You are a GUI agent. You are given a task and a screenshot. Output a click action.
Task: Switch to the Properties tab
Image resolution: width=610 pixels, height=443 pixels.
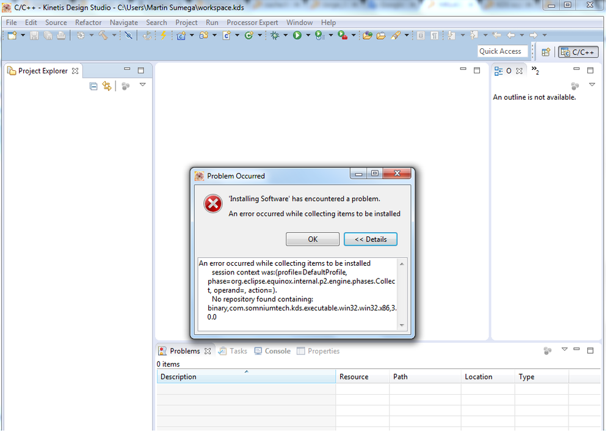coord(318,351)
